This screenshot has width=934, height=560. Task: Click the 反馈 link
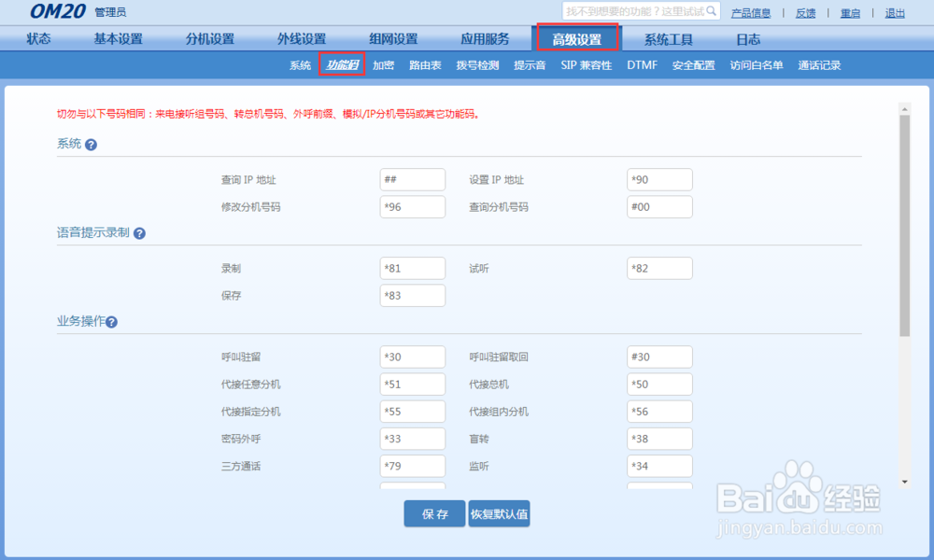[x=806, y=12]
